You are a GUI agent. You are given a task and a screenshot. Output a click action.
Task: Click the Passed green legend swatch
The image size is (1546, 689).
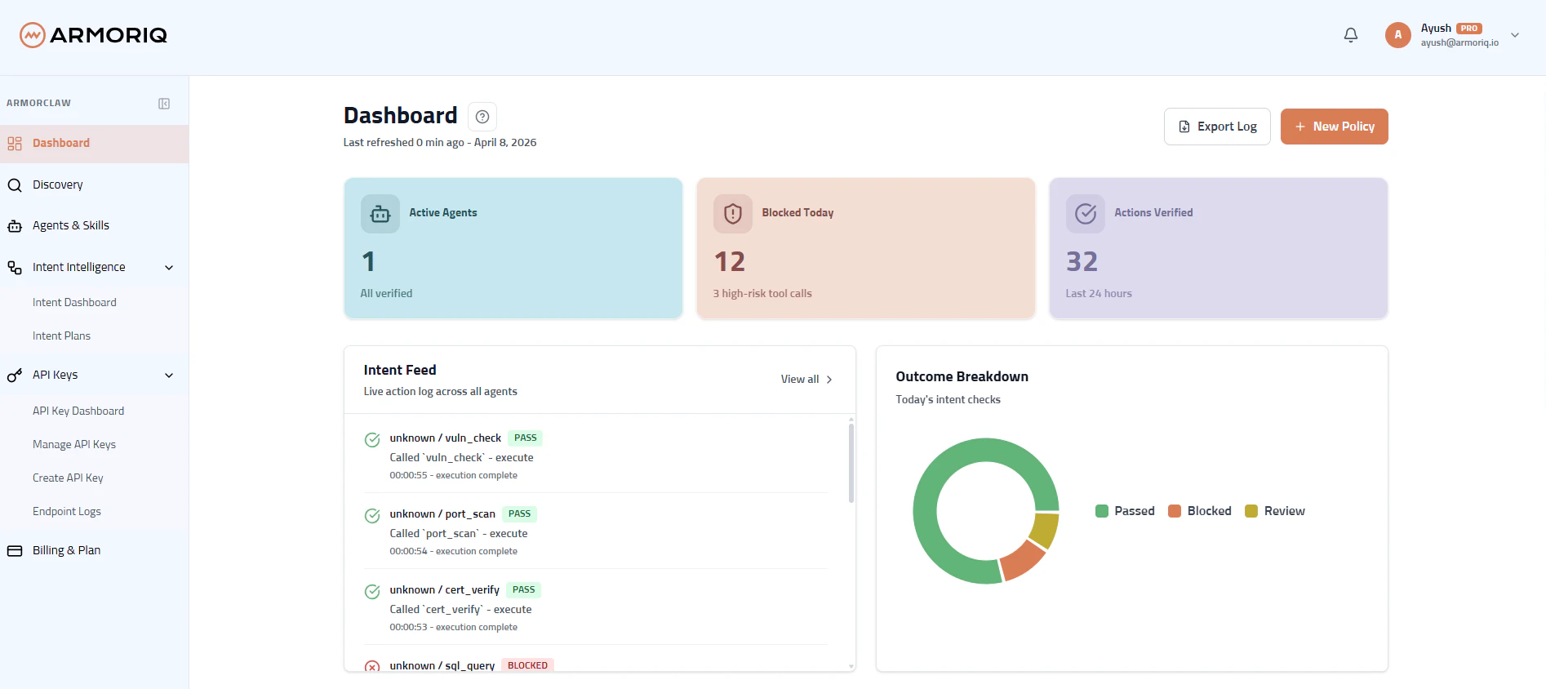click(1102, 511)
